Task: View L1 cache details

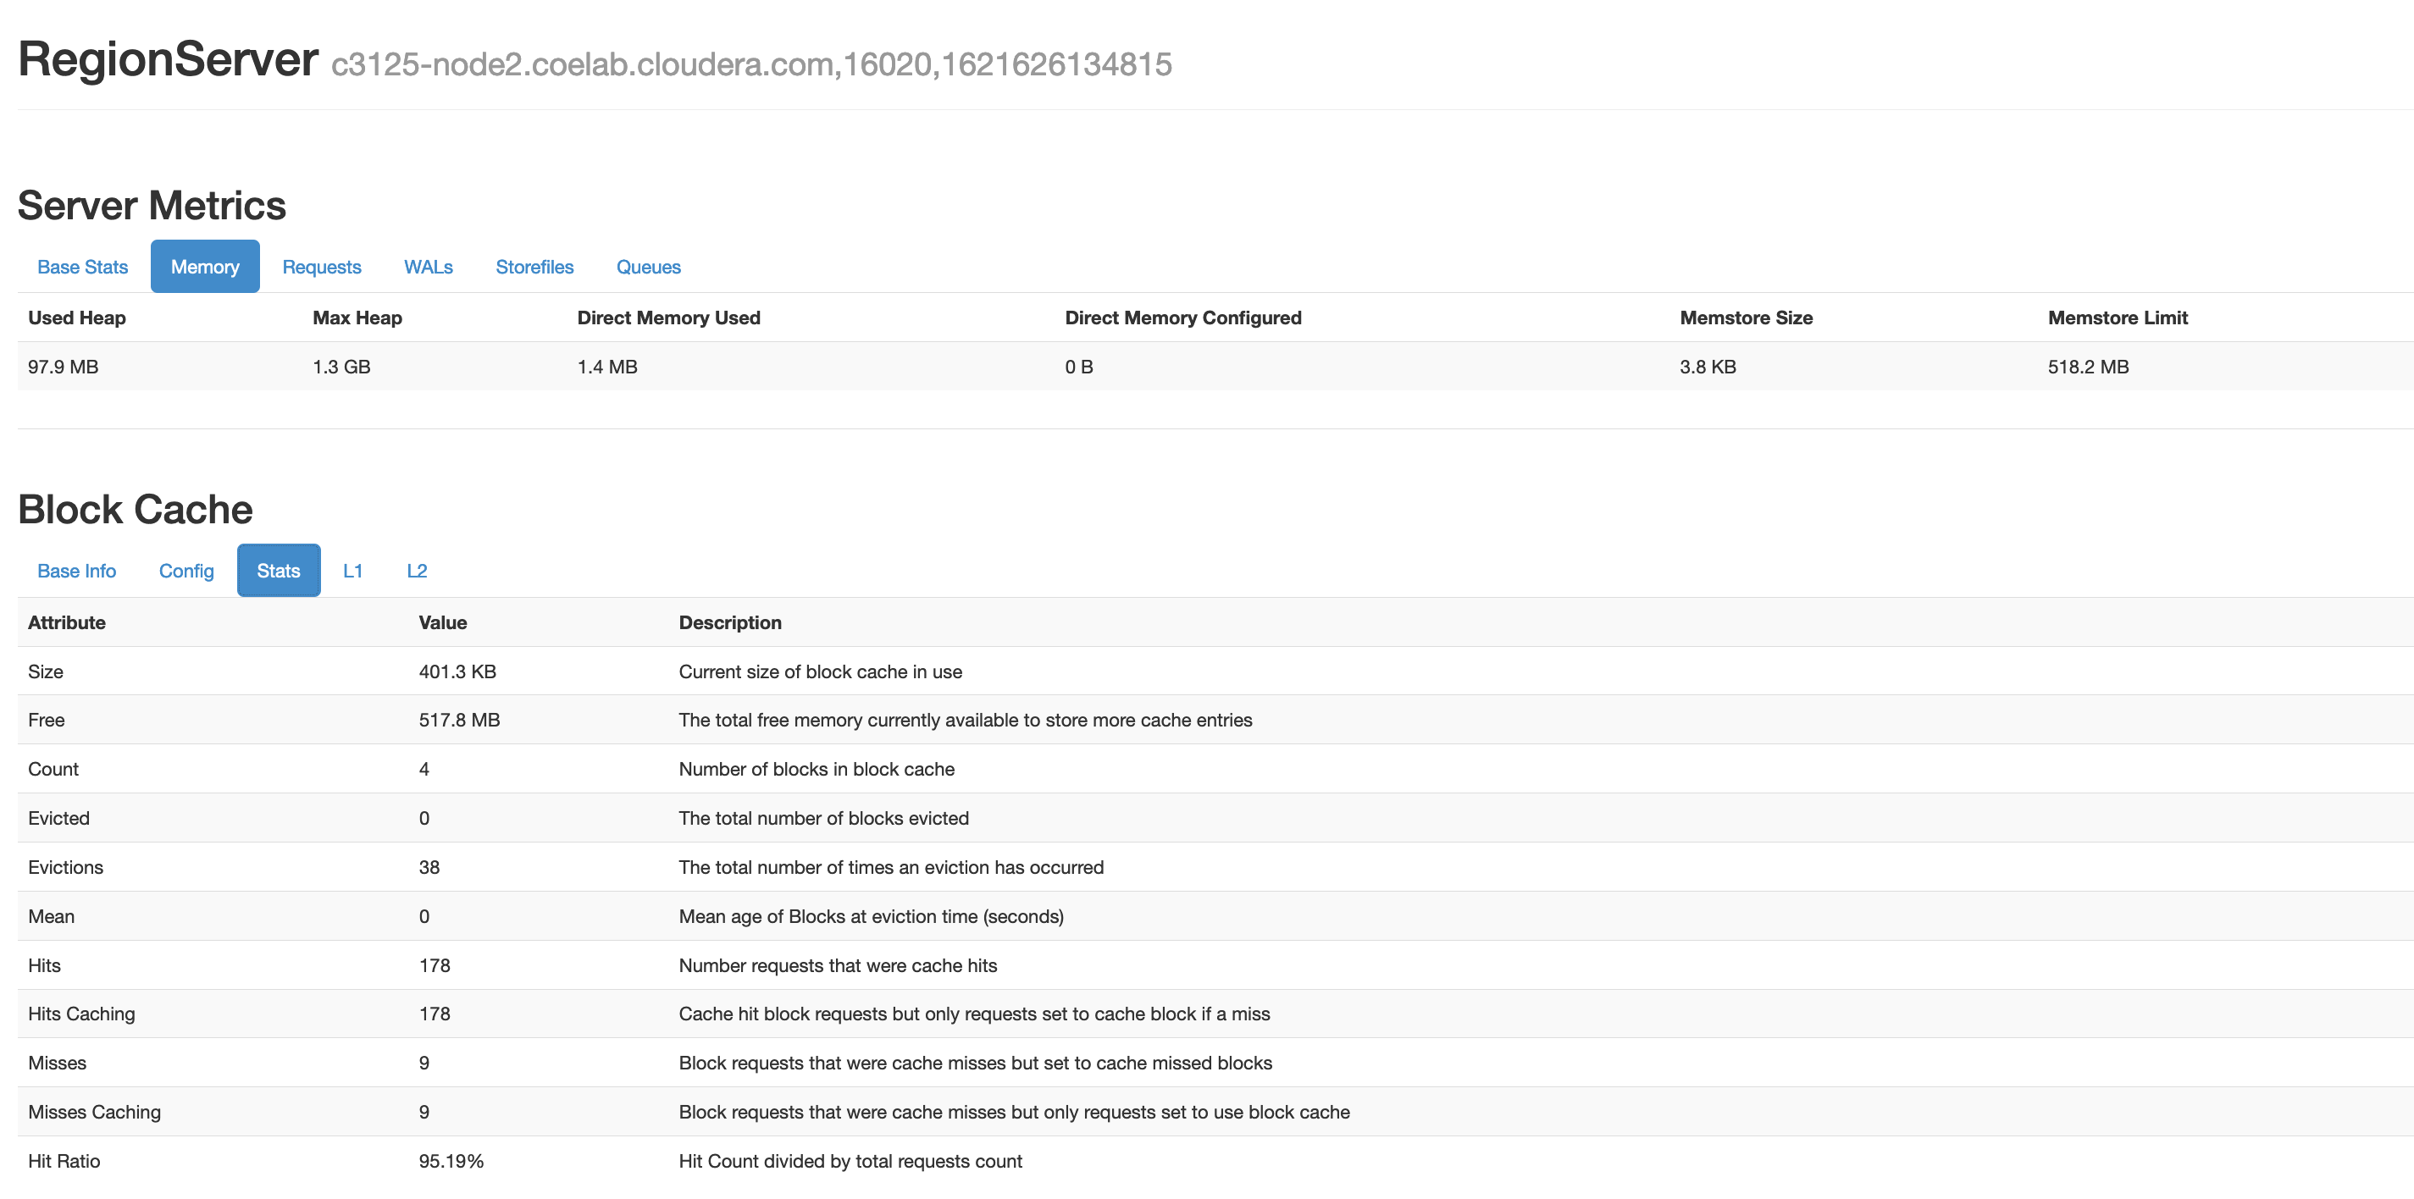Action: (353, 571)
